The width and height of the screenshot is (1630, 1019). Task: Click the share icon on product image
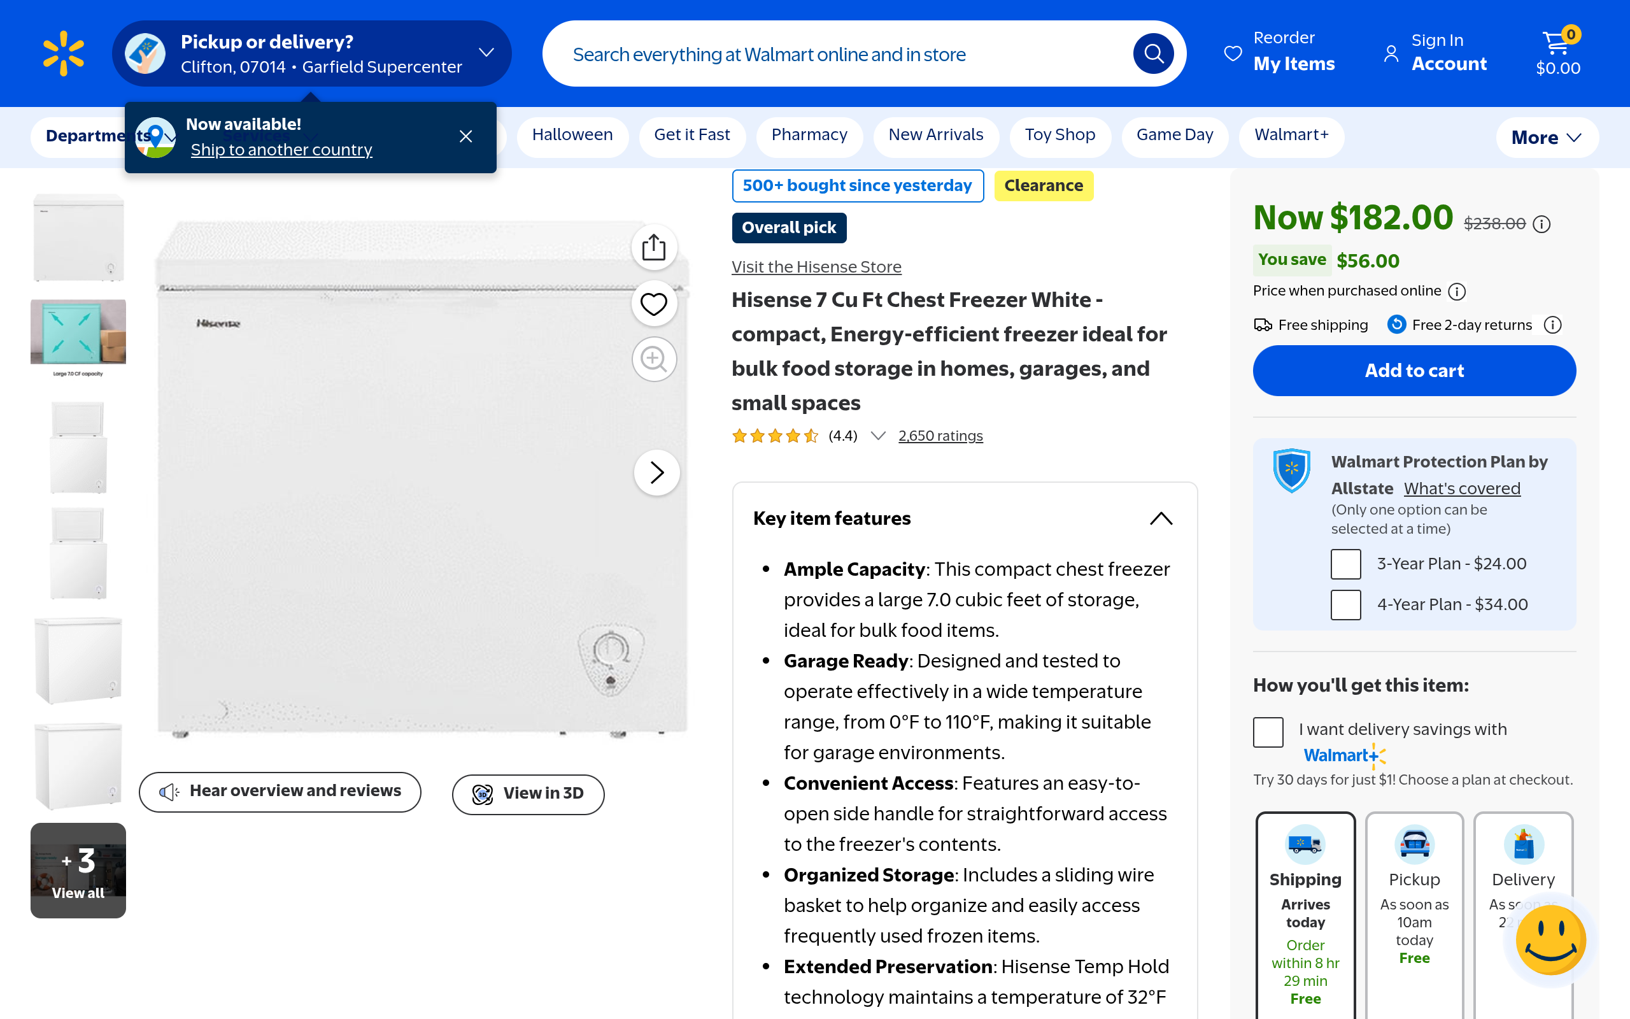653,247
